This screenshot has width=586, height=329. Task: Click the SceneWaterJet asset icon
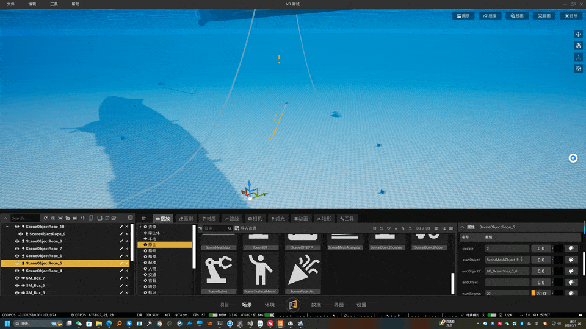tap(303, 270)
